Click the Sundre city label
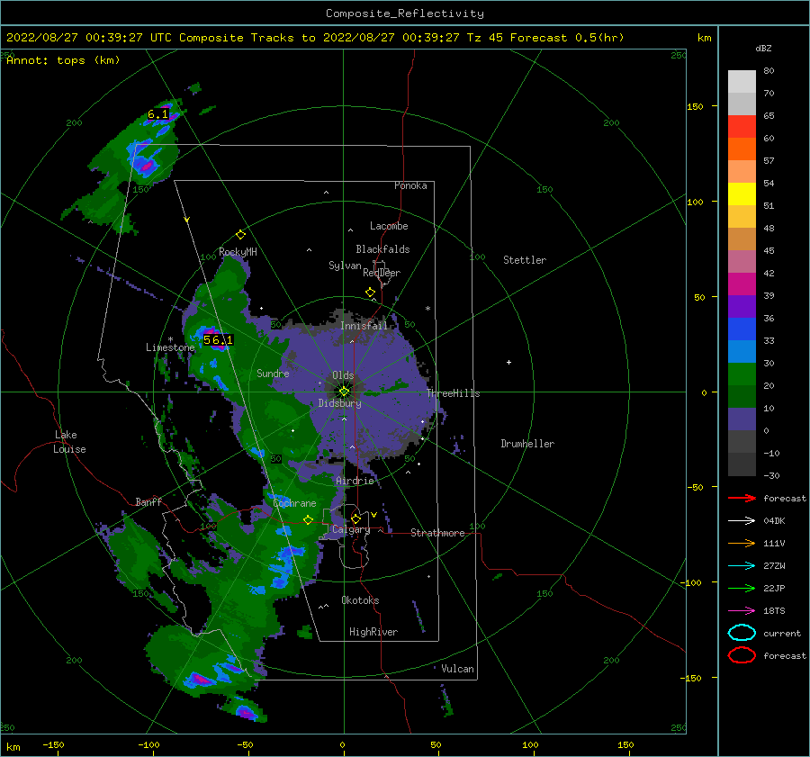 [273, 374]
